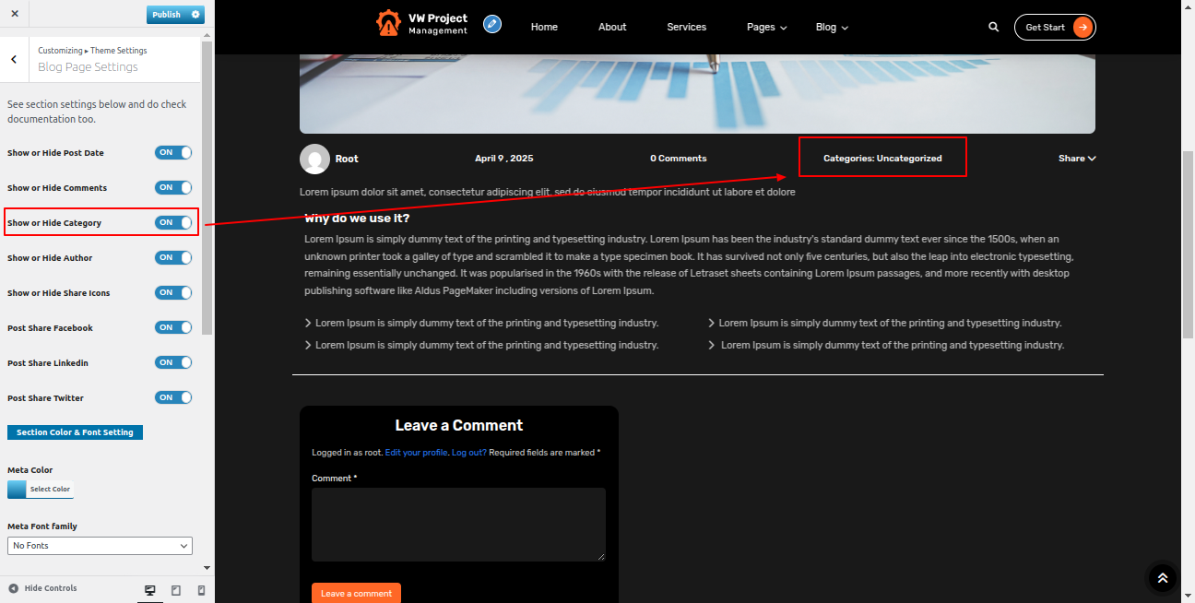Click the Get Start button
Screen dimensions: 1195x603
coord(1055,28)
